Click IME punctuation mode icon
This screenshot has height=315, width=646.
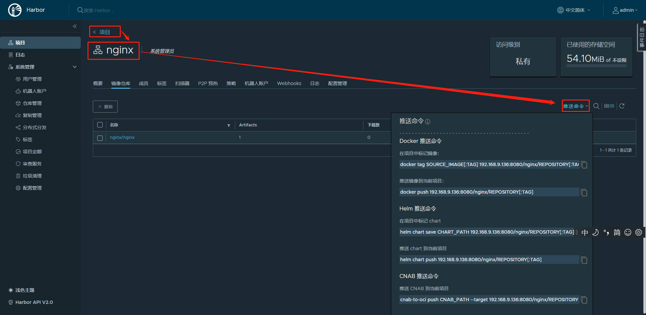tap(606, 232)
